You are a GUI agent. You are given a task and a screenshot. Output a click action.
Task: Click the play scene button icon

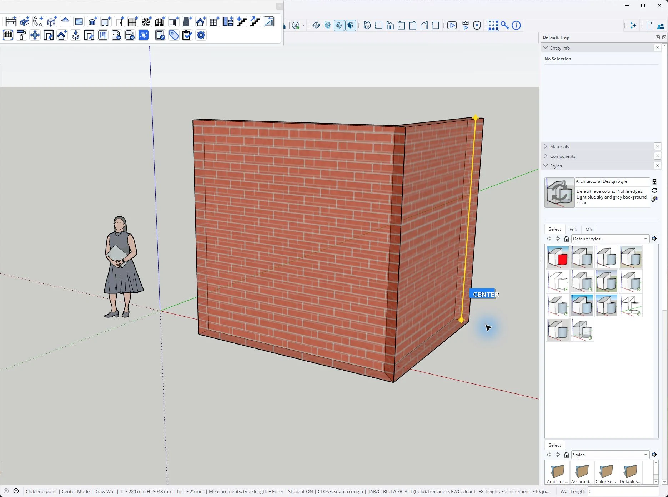(x=452, y=25)
